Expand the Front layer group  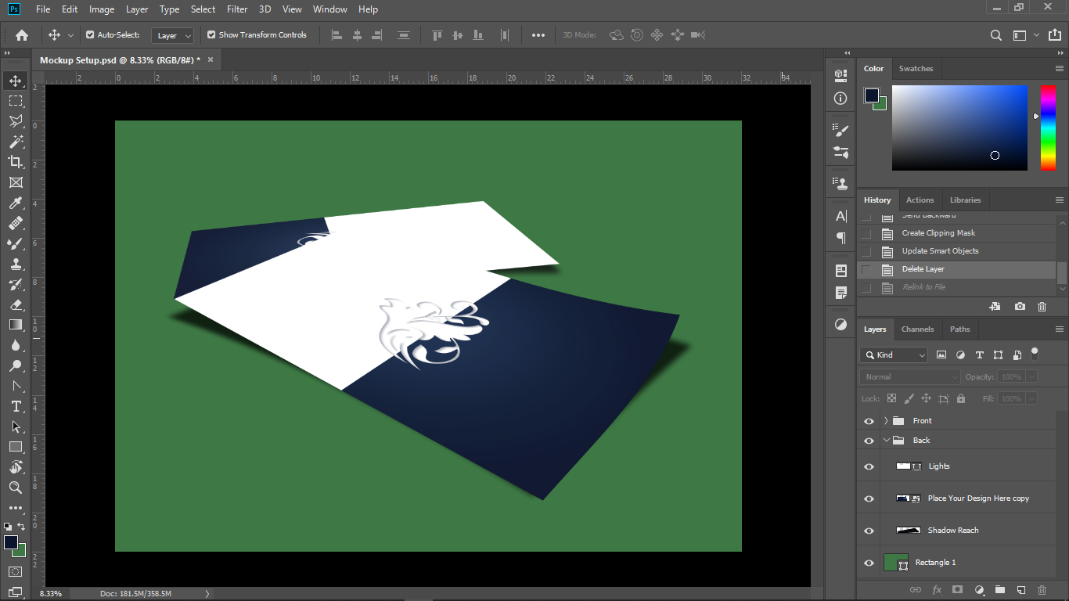pos(886,421)
